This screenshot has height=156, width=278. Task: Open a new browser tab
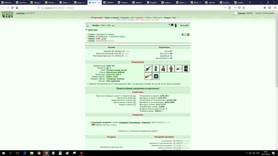pos(250,2)
